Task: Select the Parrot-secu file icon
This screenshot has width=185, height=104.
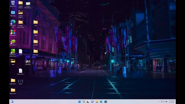Action: click(21, 72)
